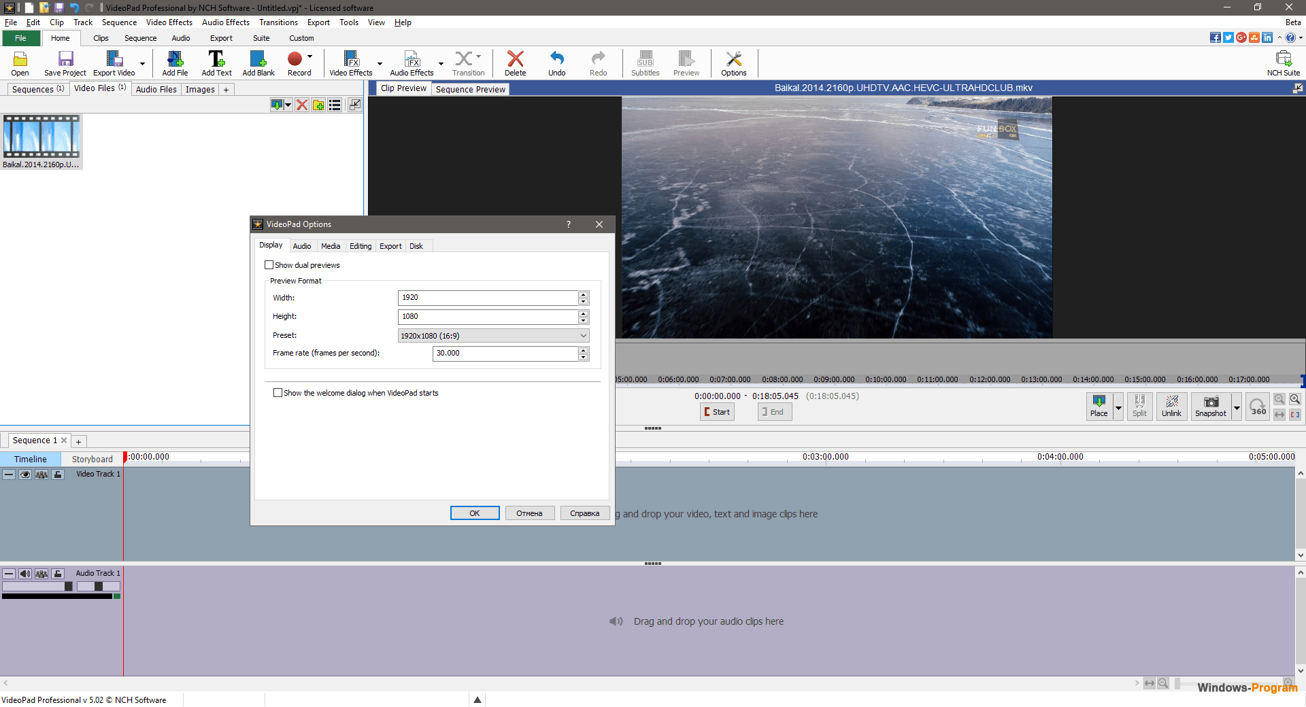Click the Unlink tool
Screen dimensions: 1306x707
tap(1171, 406)
